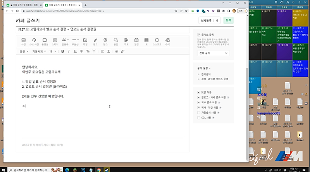Insert a poll using the 투표 icon
This screenshot has height=172, width=310.
126,42
